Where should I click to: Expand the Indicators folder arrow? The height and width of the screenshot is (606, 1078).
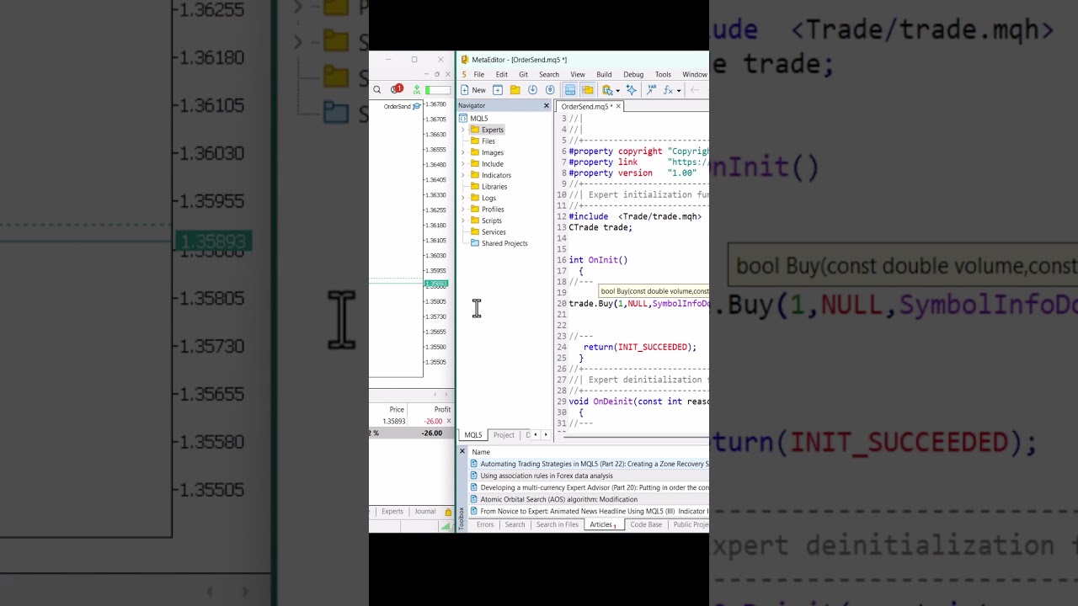tap(462, 175)
